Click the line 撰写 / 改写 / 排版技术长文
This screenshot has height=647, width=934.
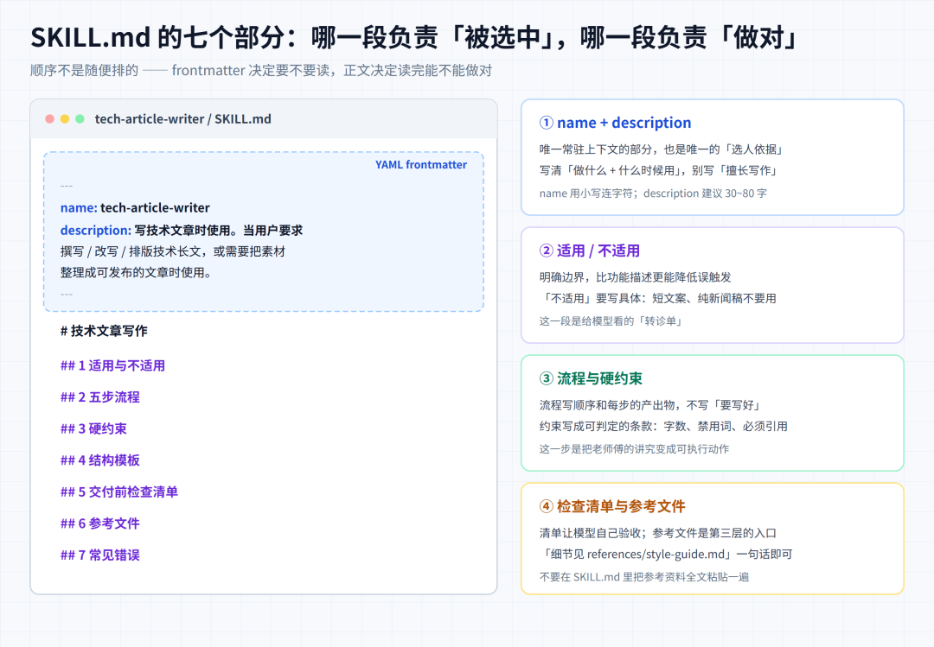173,251
